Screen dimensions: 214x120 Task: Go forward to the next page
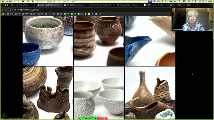[6, 10]
